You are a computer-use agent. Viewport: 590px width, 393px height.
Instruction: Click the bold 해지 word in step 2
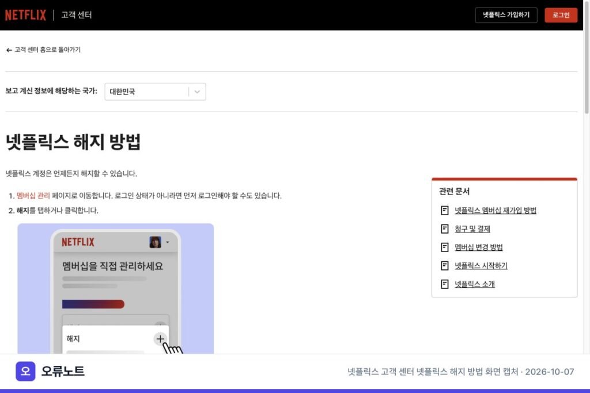pyautogui.click(x=22, y=211)
